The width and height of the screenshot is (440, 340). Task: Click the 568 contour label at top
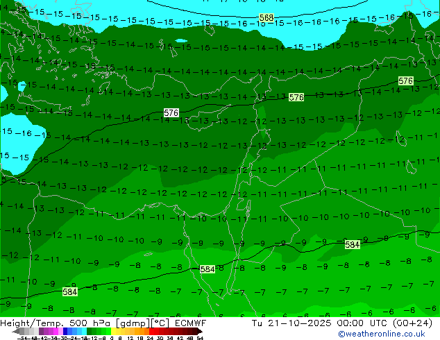(x=266, y=17)
